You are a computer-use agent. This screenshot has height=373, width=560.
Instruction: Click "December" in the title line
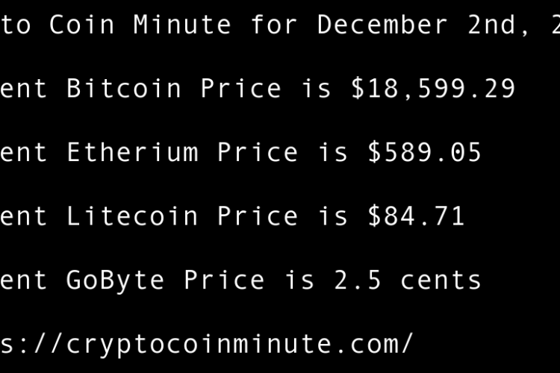[382, 25]
